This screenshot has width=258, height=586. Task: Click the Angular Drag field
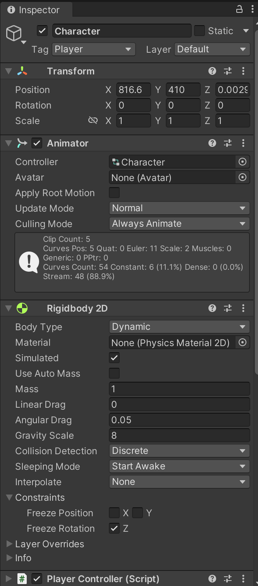click(179, 420)
